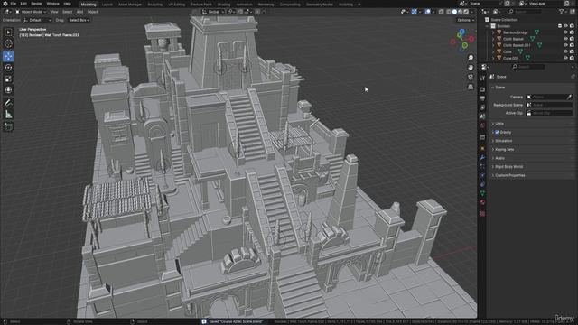Activate the Transform tool

tap(8, 90)
